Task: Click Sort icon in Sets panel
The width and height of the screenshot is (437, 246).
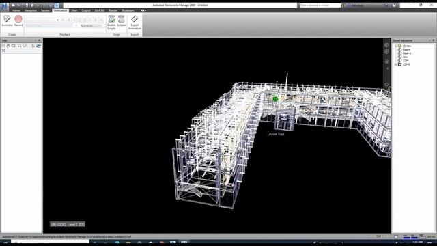Action: coord(33,46)
